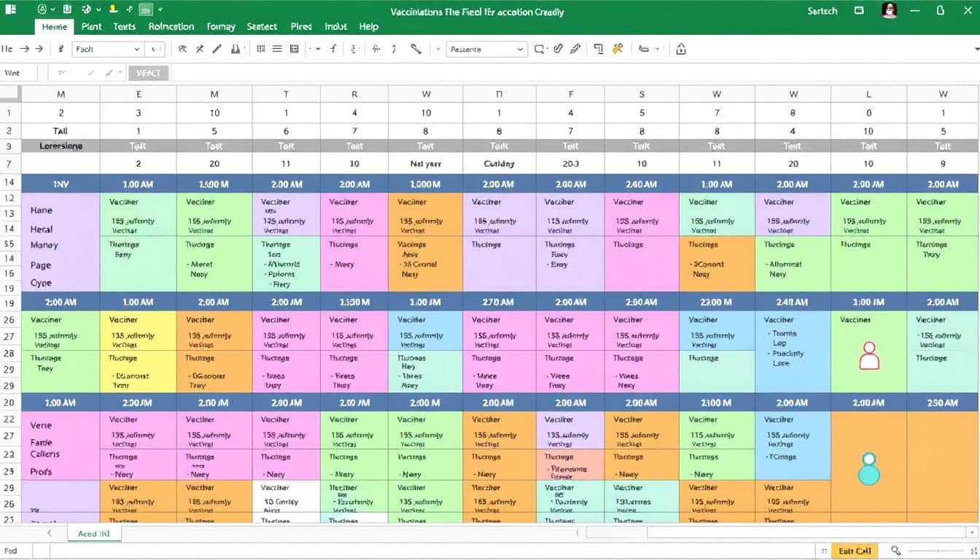
Task: Click the 'Cutidny' cell
Action: 499,164
